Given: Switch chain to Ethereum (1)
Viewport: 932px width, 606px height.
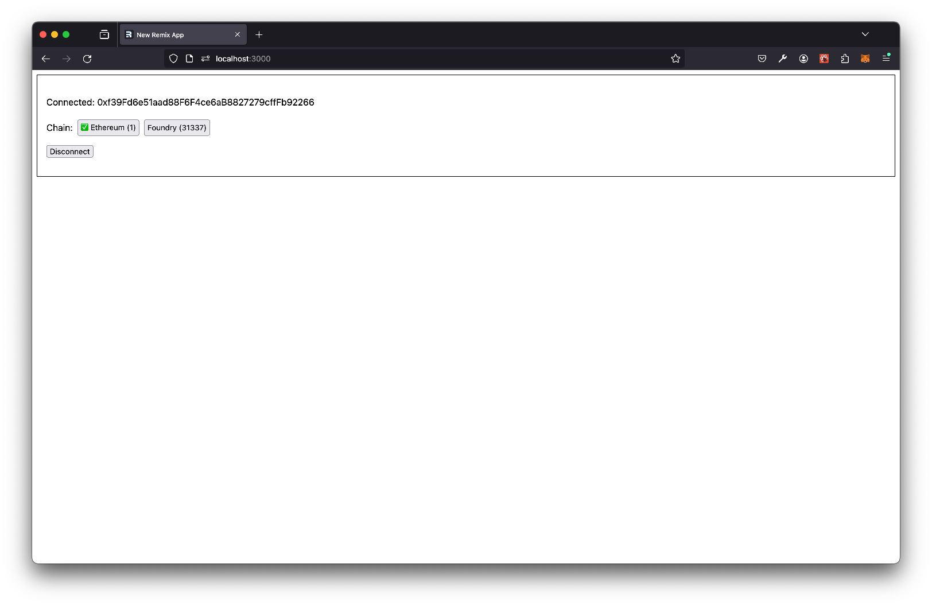Looking at the screenshot, I should pos(108,127).
